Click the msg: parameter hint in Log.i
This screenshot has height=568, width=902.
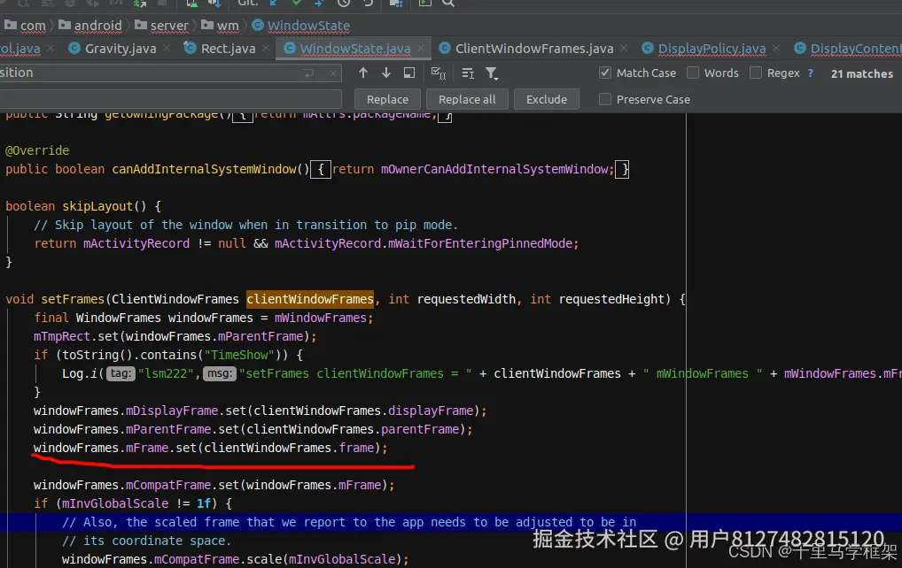(x=219, y=373)
